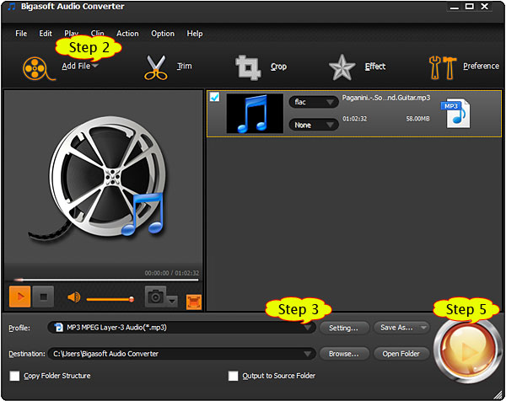Open the Play menu
The height and width of the screenshot is (401, 506).
point(72,33)
